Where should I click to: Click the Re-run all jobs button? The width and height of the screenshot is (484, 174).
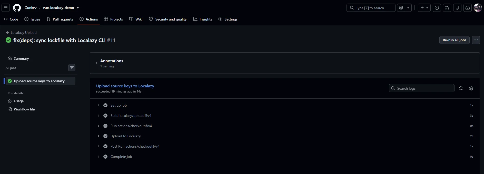coord(455,40)
